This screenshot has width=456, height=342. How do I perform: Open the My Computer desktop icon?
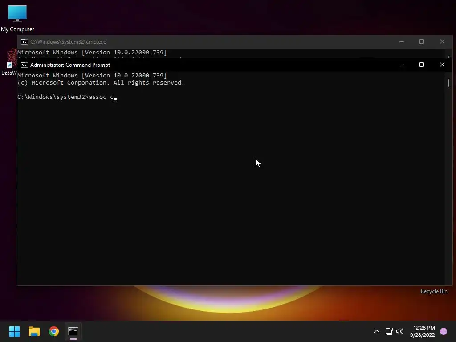coord(17,18)
